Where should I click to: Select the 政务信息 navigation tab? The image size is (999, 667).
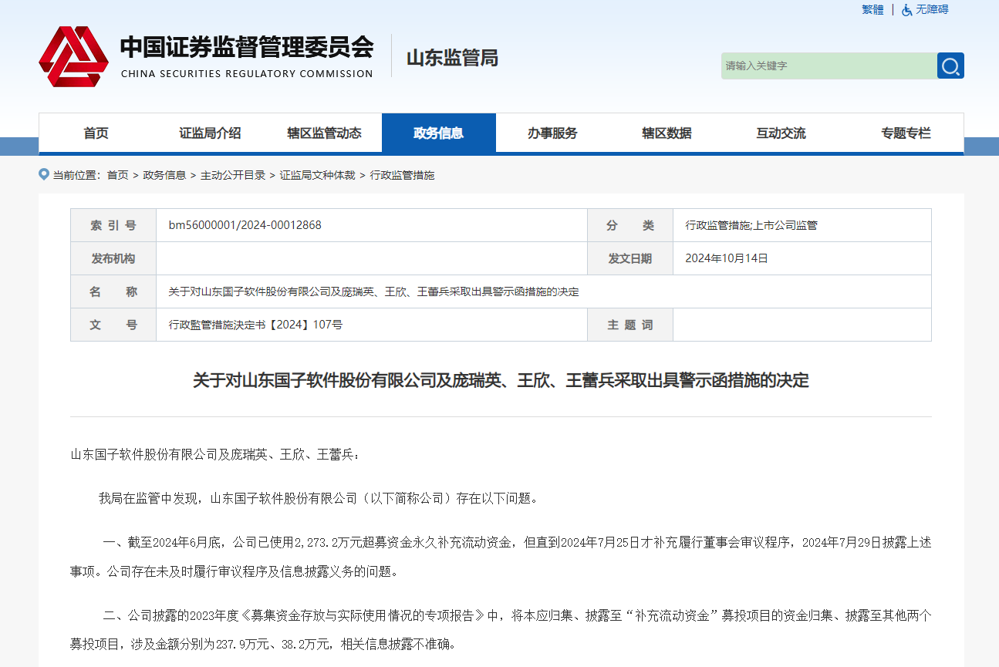point(438,133)
